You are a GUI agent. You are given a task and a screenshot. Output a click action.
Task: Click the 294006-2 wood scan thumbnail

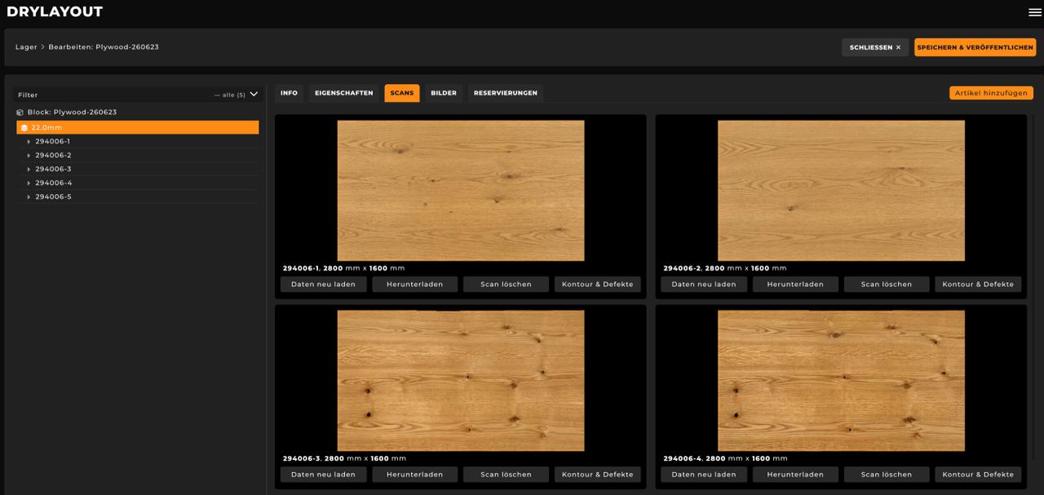tap(841, 191)
